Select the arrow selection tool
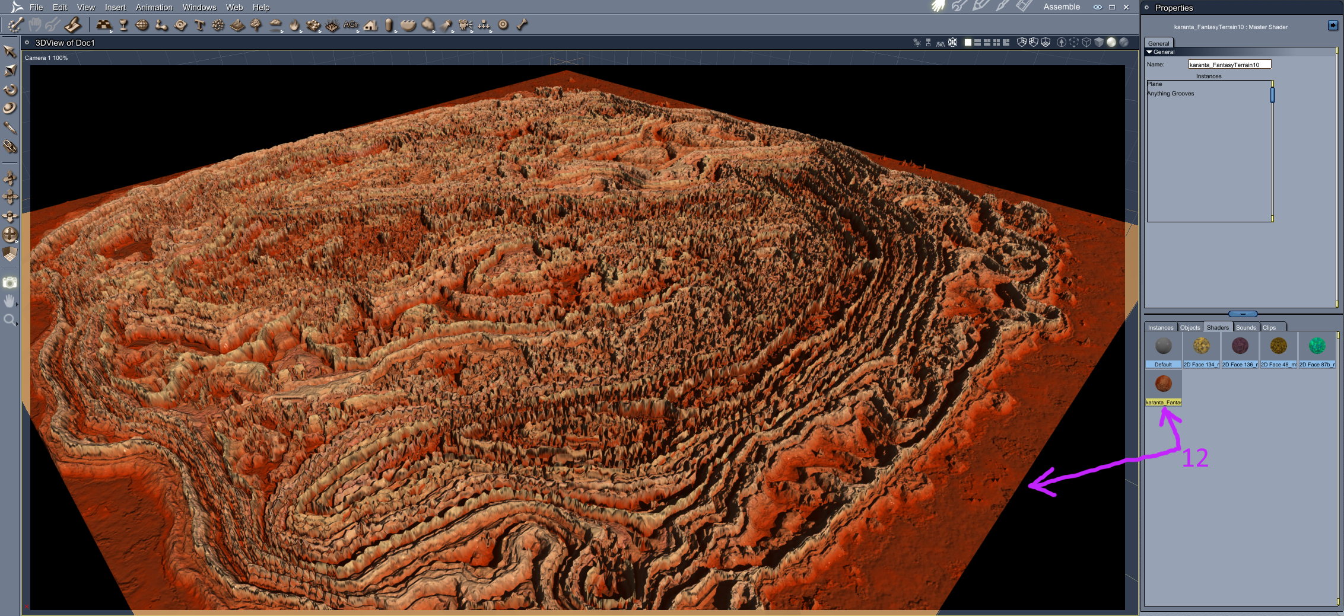1344x616 pixels. point(9,52)
